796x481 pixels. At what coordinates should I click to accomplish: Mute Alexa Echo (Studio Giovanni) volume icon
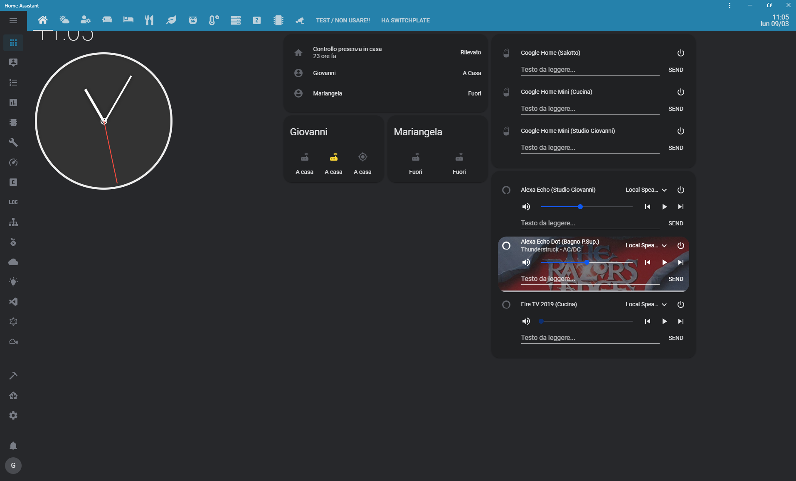point(526,207)
